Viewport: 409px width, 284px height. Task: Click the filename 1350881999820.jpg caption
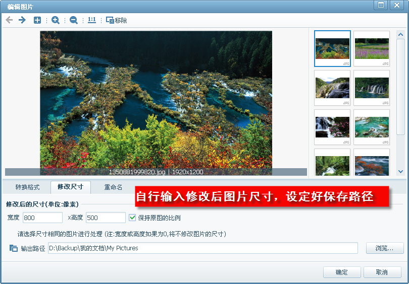click(x=137, y=172)
